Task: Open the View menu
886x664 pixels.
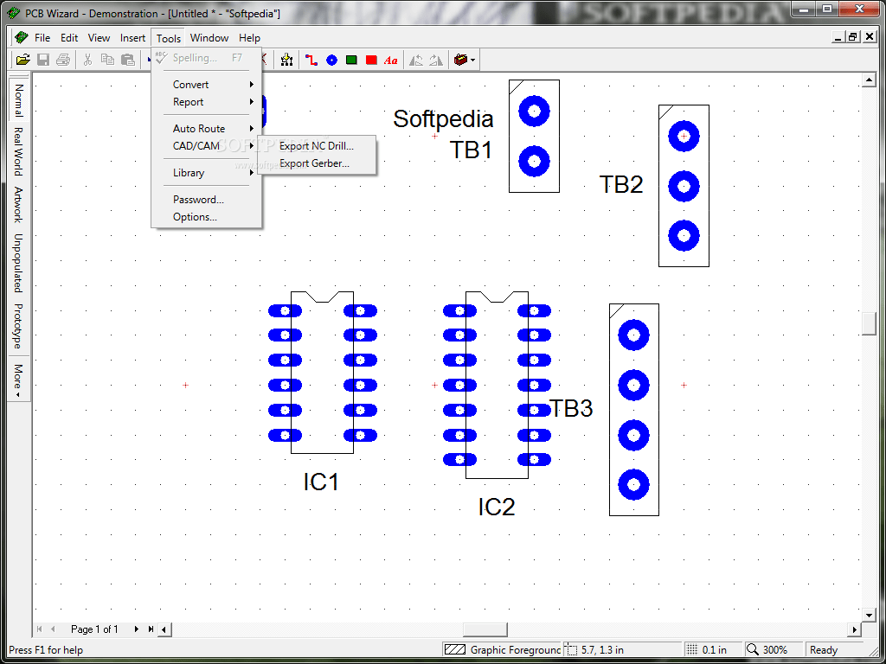Action: pos(99,38)
